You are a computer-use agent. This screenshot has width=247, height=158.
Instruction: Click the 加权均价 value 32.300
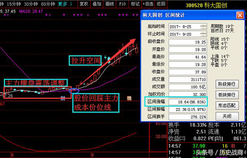[x=188, y=95]
